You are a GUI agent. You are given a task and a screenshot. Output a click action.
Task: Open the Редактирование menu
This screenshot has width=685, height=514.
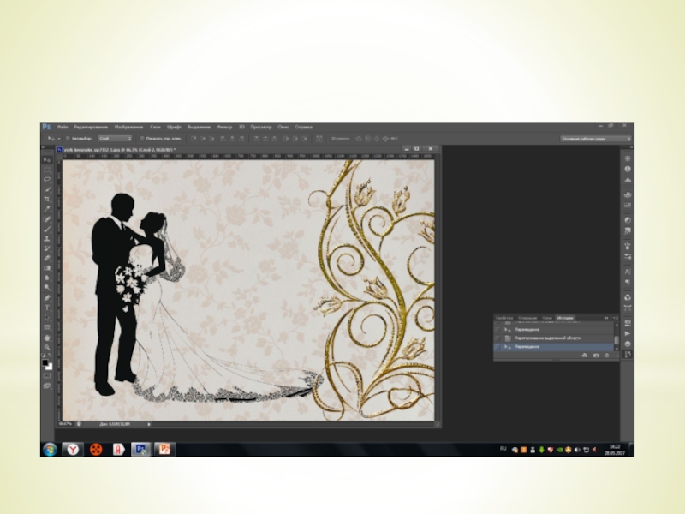91,127
